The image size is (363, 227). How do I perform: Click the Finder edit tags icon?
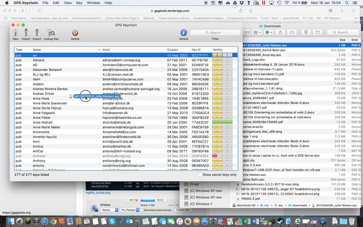point(292,32)
